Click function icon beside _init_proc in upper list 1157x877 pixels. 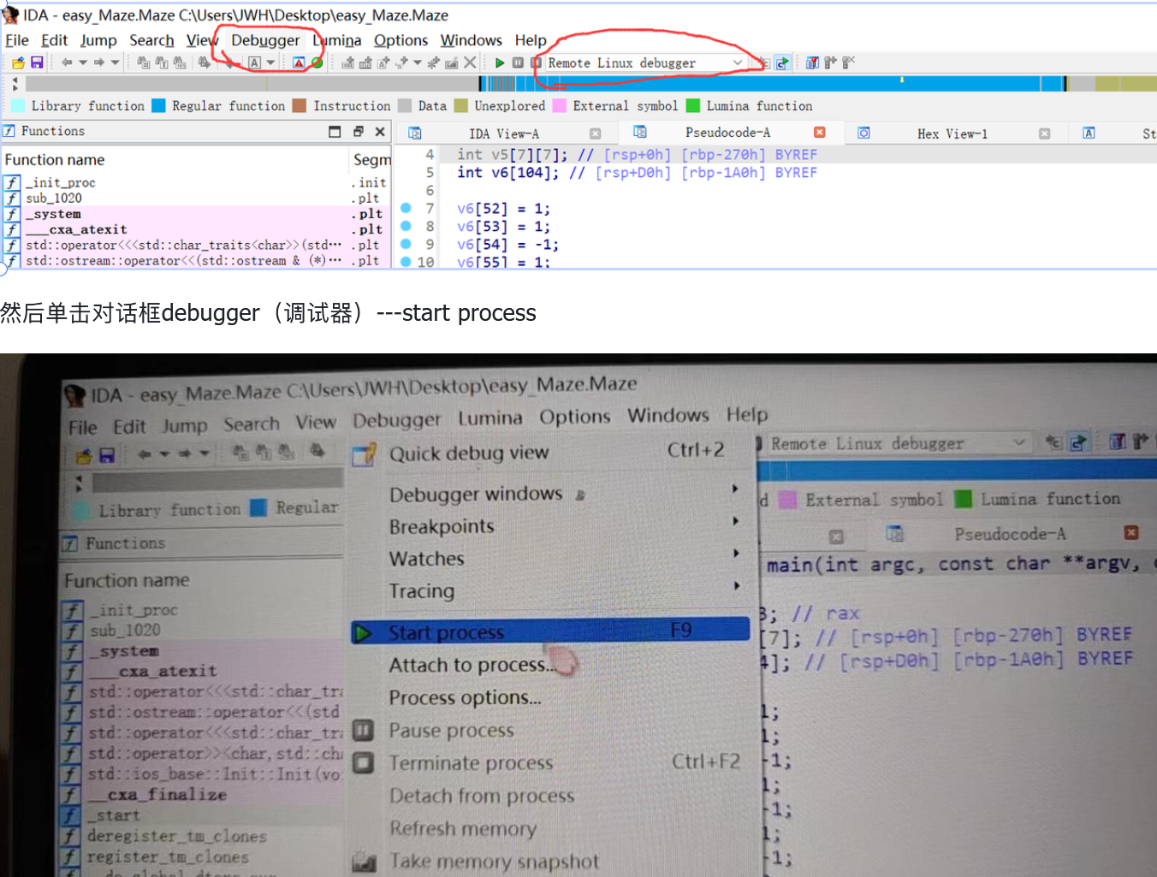pos(12,182)
